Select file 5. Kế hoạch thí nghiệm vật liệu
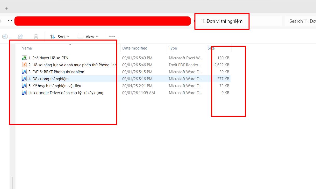The image size is (316, 189). click(x=55, y=86)
